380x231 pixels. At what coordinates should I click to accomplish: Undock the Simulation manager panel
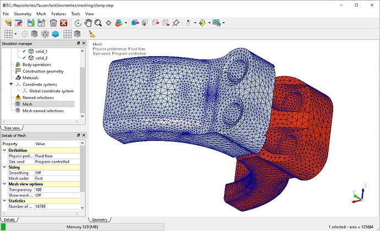point(78,43)
